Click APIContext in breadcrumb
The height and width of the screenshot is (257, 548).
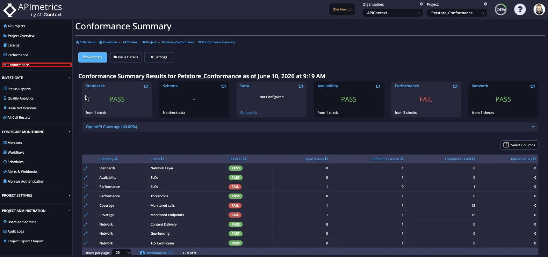(131, 42)
